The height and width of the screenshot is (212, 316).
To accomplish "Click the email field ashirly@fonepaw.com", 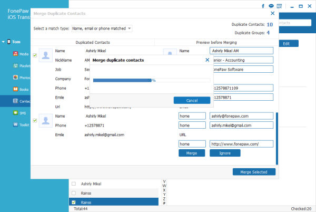I will 241,116.
